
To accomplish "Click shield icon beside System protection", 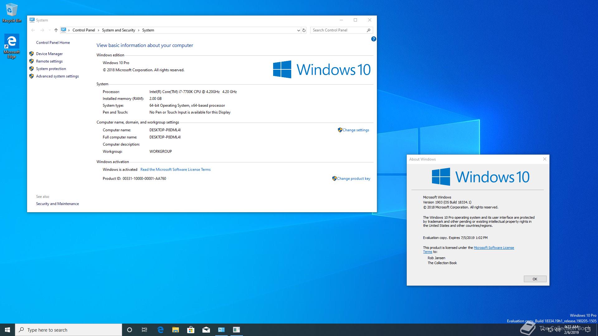I will 31,69.
